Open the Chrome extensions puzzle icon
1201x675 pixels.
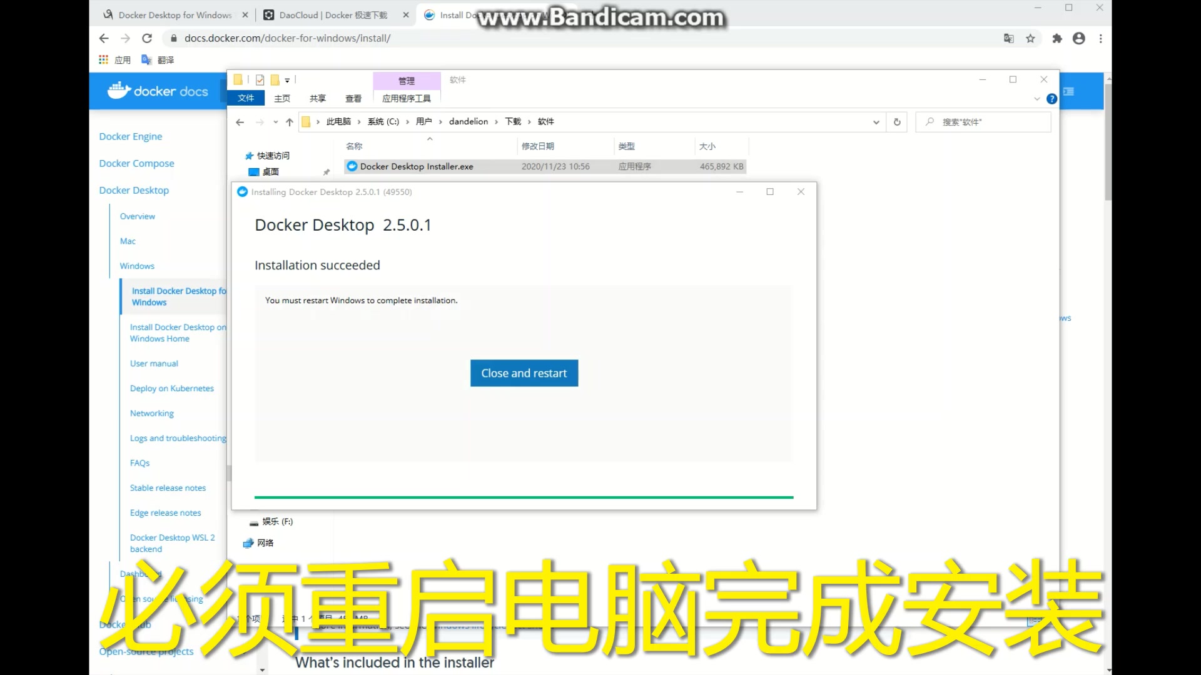(1057, 38)
